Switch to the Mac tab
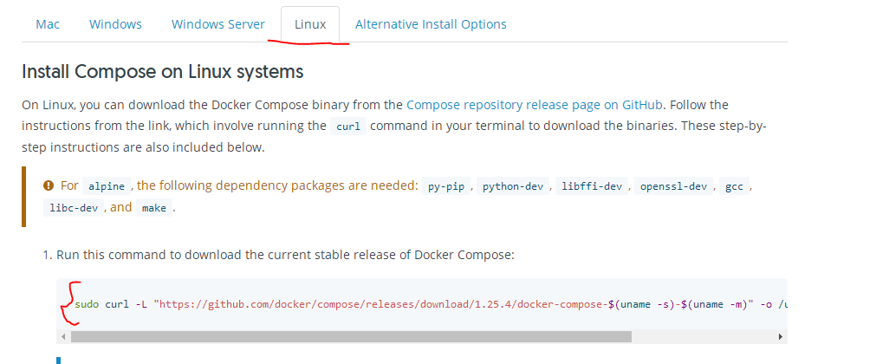Screen dimensions: 889x364 (48, 24)
